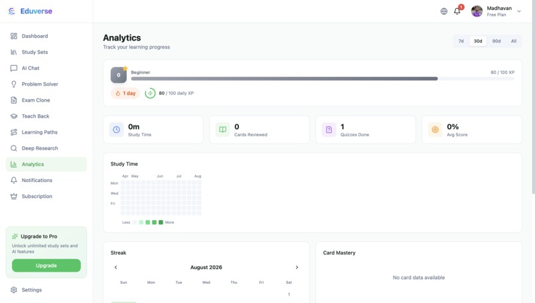
Task: Select the 90d time range
Action: point(496,41)
